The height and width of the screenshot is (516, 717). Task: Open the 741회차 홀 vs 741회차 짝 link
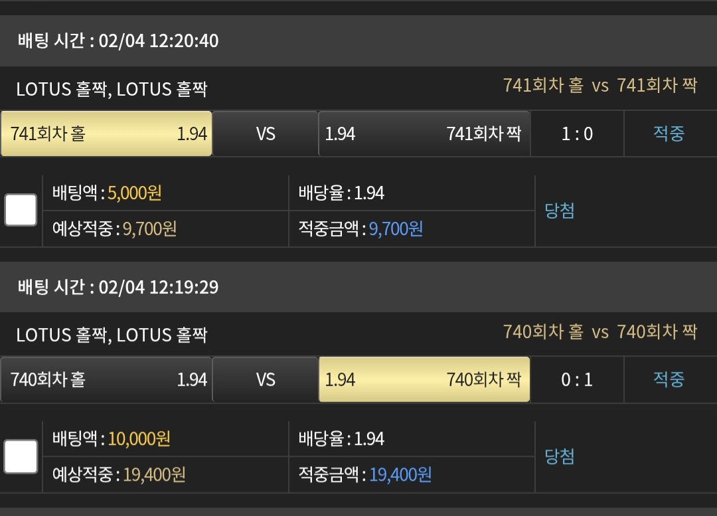[x=600, y=85]
